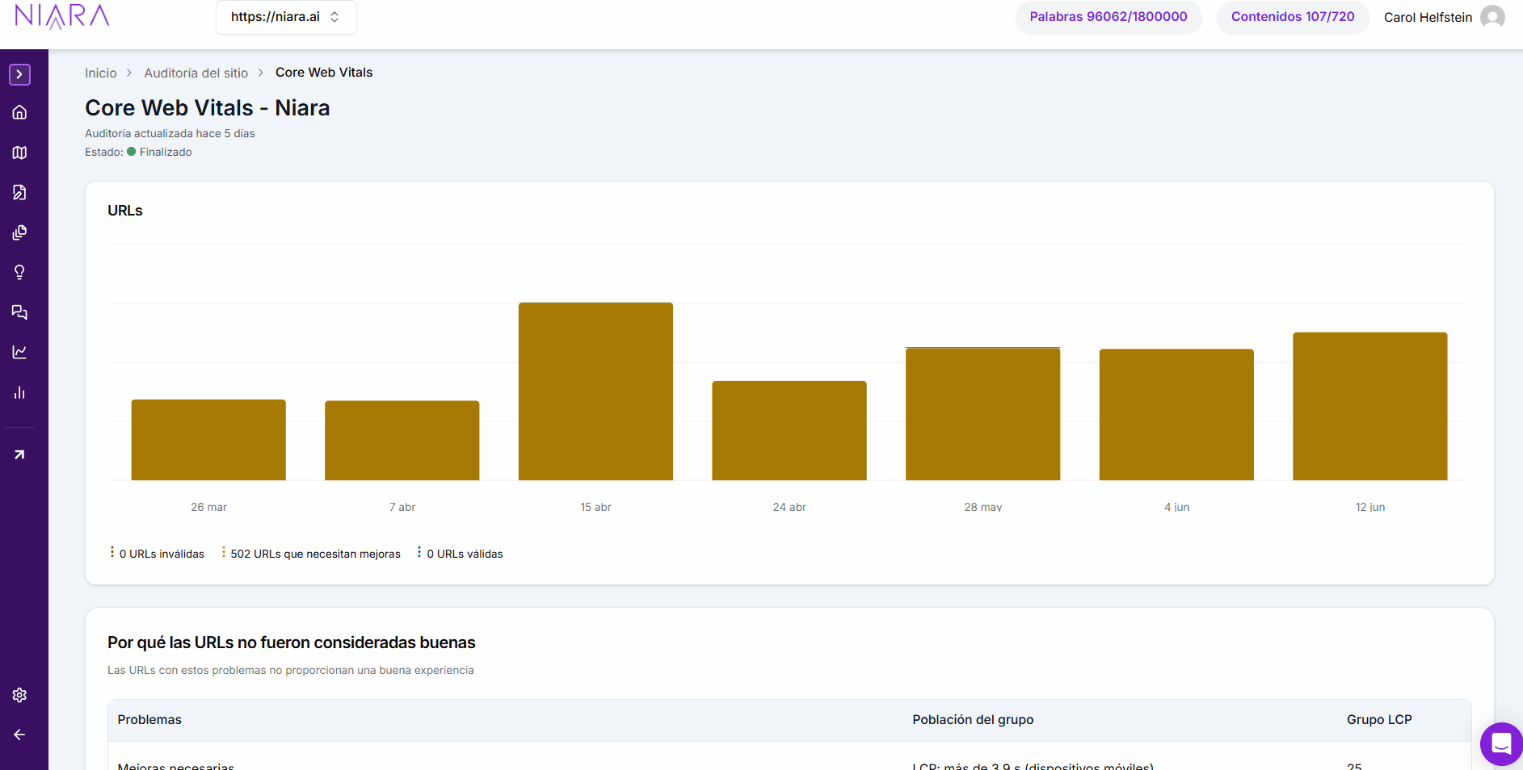Toggle the 0 URLs válidas legend item
This screenshot has height=770, width=1523.
pyautogui.click(x=460, y=554)
